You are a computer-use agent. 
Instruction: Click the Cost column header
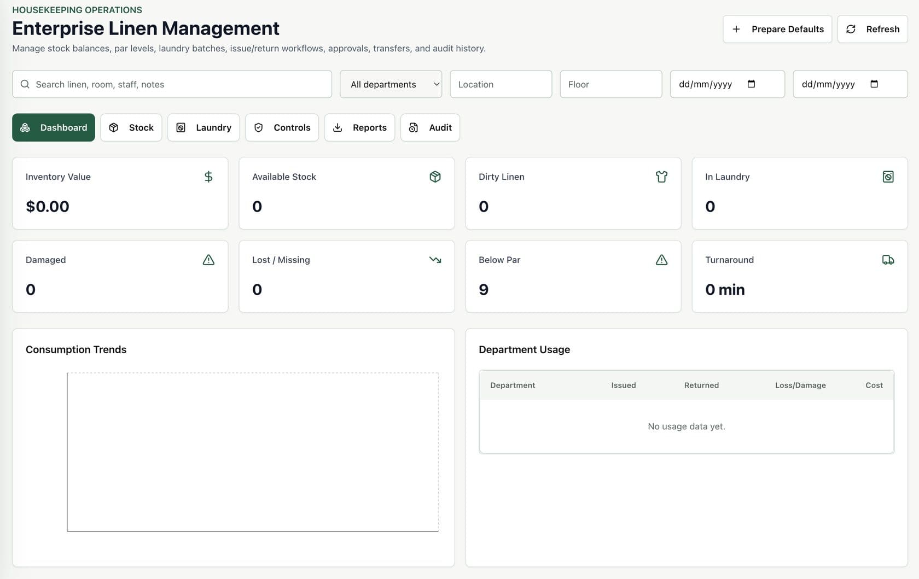point(874,385)
